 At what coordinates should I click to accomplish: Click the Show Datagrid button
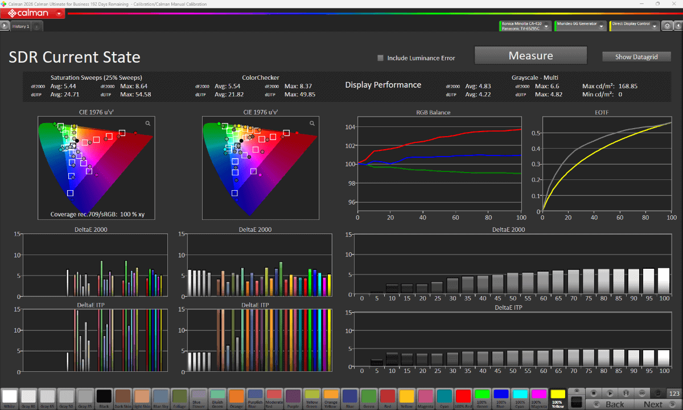[x=636, y=57]
